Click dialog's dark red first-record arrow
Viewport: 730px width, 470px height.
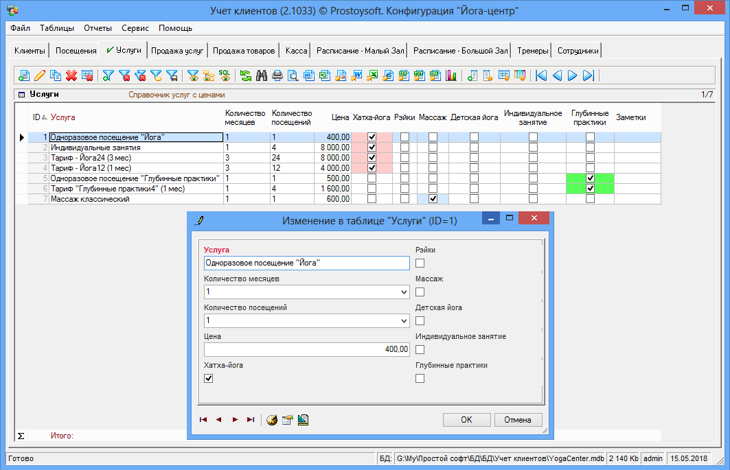pos(203,420)
